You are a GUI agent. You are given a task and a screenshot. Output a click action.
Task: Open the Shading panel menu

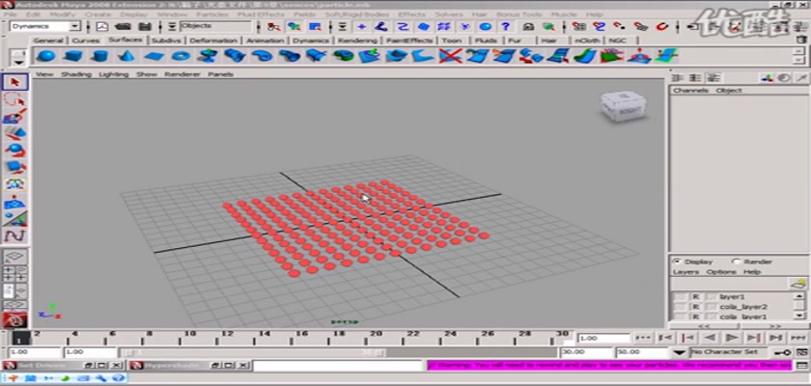tap(76, 74)
